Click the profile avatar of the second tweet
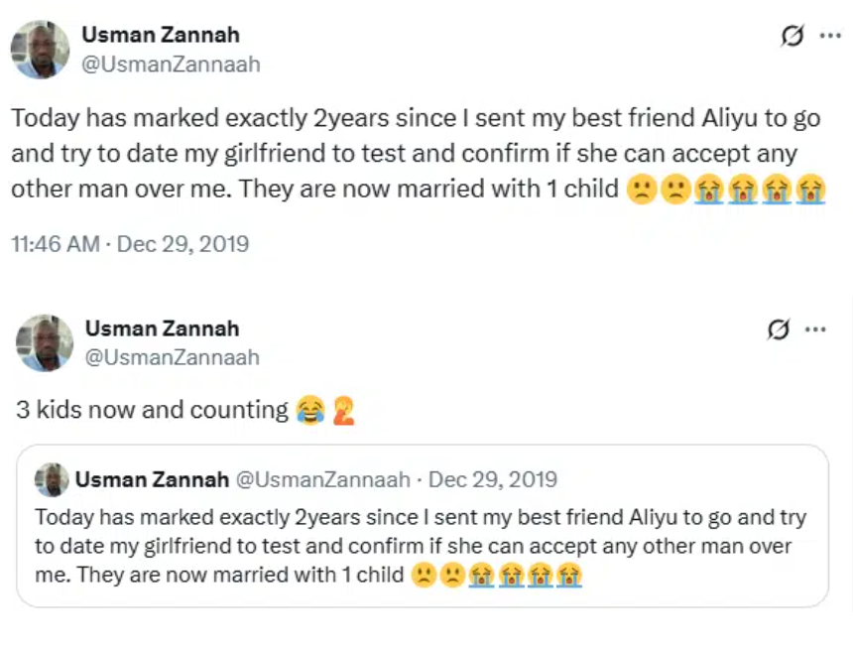The width and height of the screenshot is (853, 651). point(44,342)
